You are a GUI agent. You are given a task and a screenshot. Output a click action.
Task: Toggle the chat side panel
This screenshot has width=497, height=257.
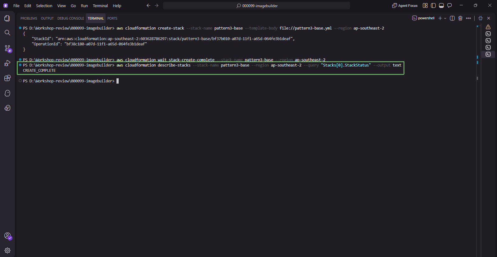(449, 6)
